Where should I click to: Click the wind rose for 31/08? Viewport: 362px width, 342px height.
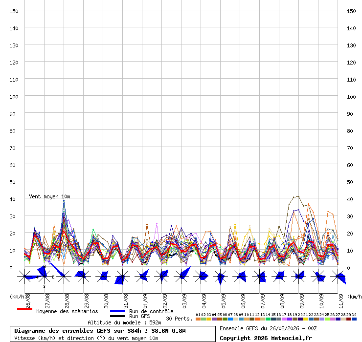[x=123, y=276]
